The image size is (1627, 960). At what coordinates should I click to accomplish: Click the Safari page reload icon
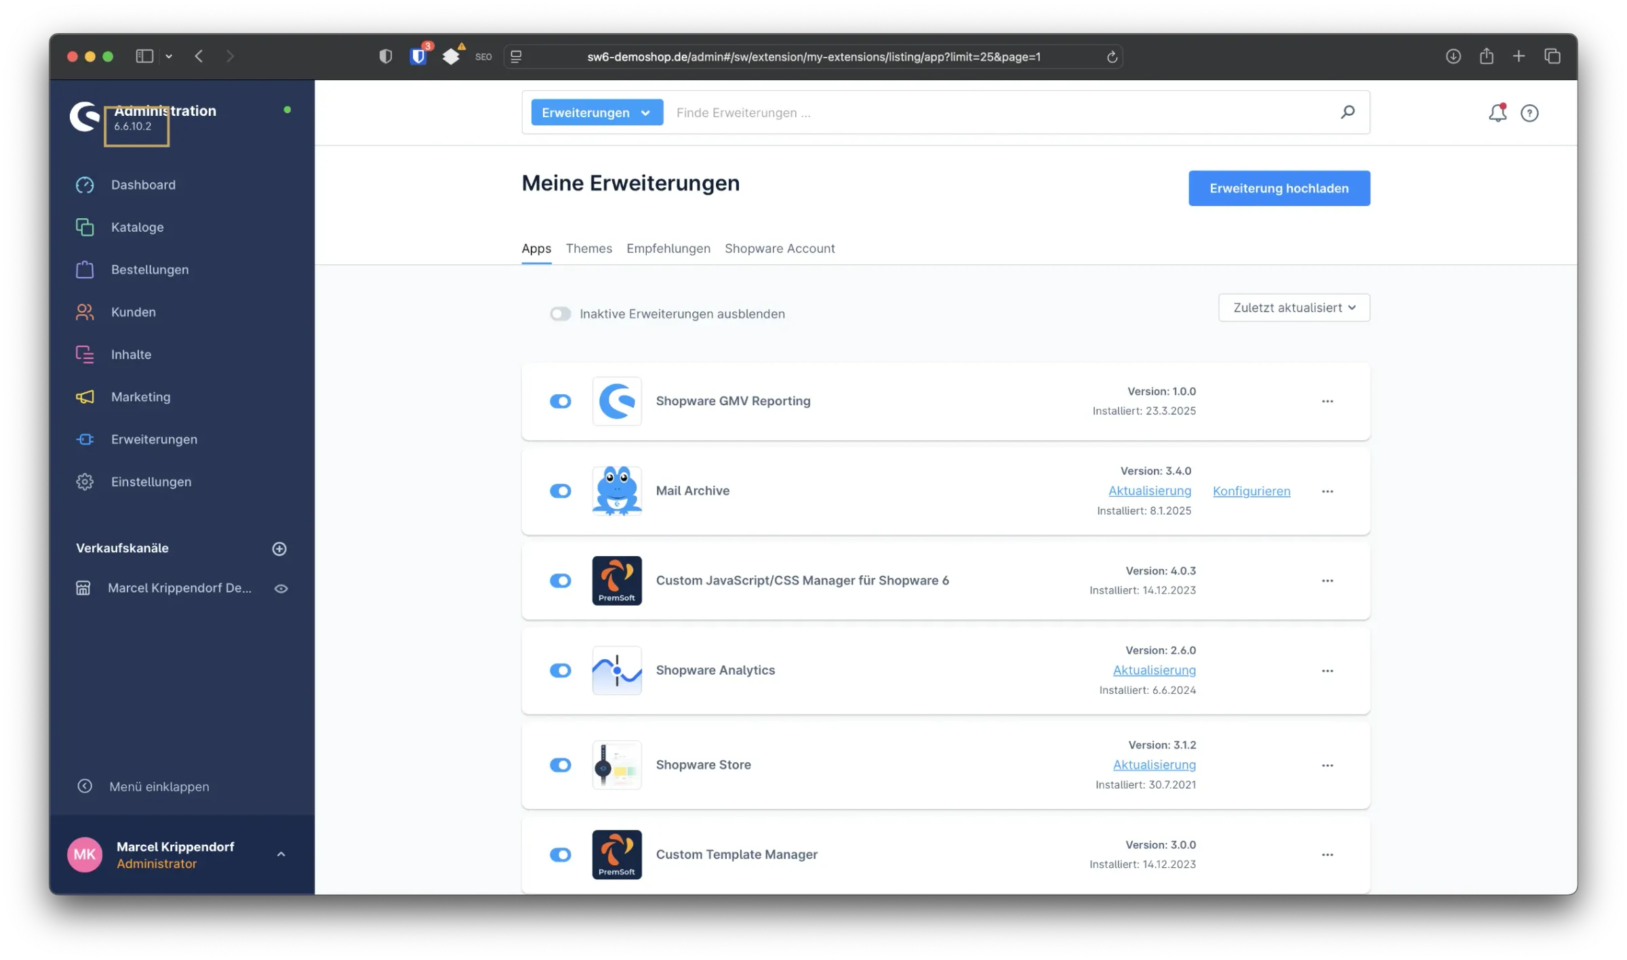[x=1112, y=57]
